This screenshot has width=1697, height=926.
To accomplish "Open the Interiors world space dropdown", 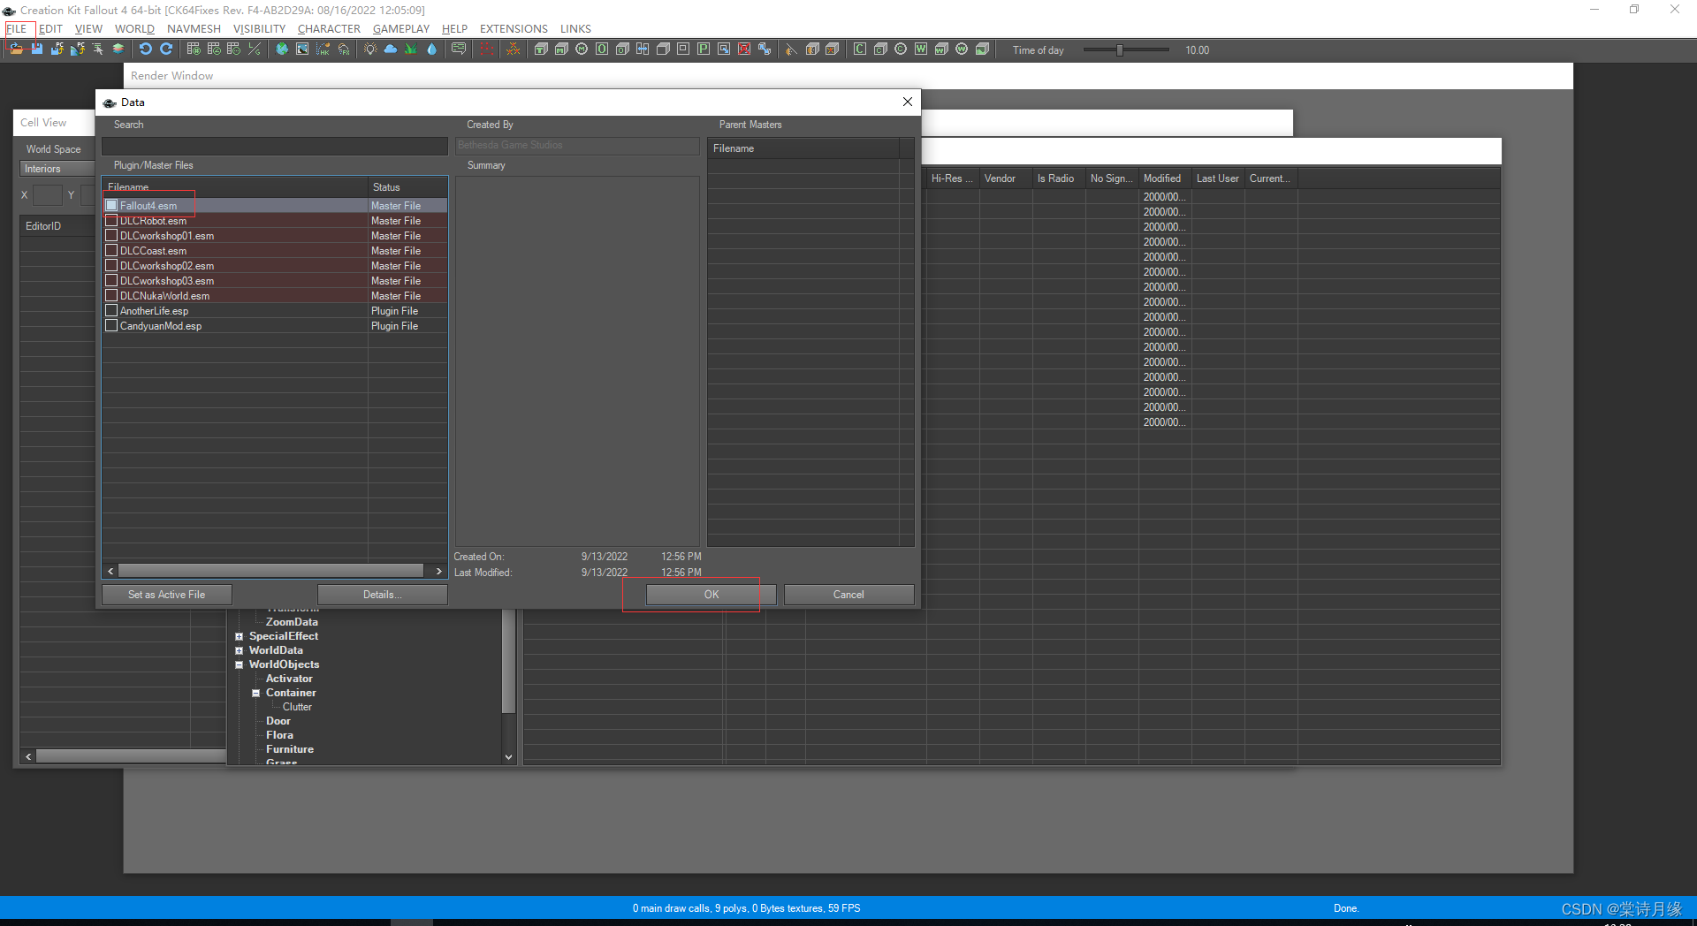I will click(57, 169).
